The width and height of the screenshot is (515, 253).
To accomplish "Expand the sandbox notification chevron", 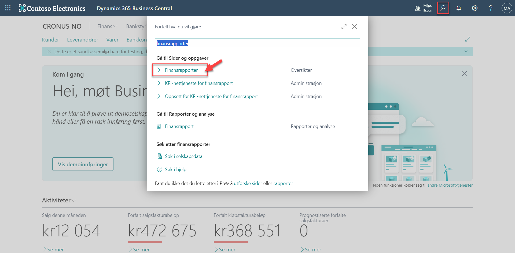I will (x=466, y=51).
